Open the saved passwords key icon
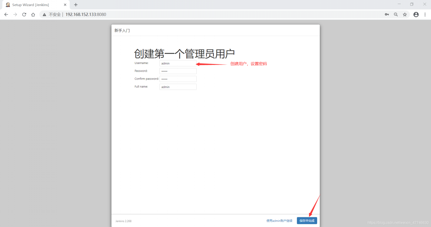 pos(387,14)
